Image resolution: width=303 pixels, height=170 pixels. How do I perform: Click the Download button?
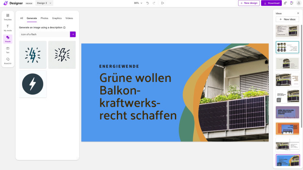(x=271, y=3)
